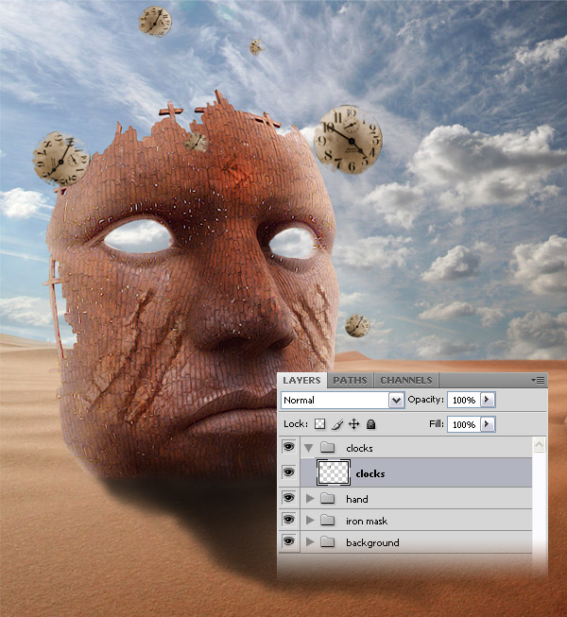Viewport: 567px width, 617px height.
Task: Click the background group folder icon
Action: [x=327, y=541]
